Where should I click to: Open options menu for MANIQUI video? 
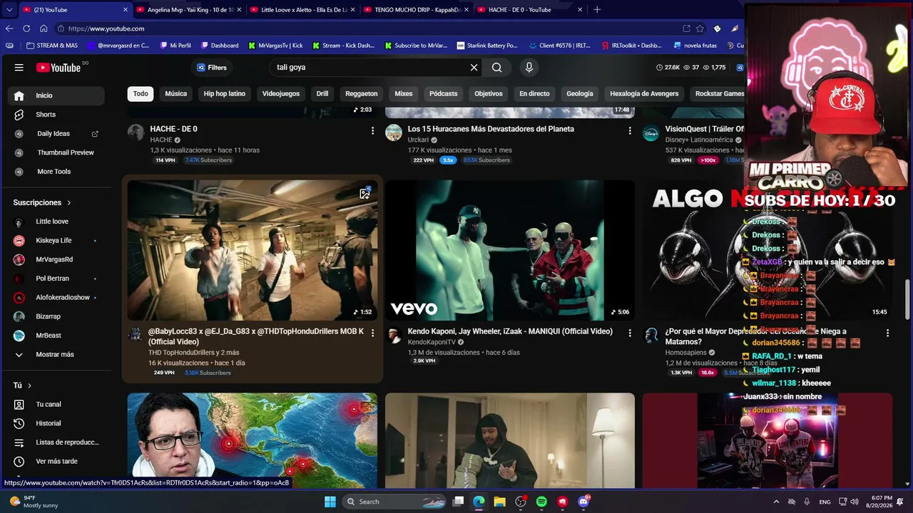tap(630, 333)
